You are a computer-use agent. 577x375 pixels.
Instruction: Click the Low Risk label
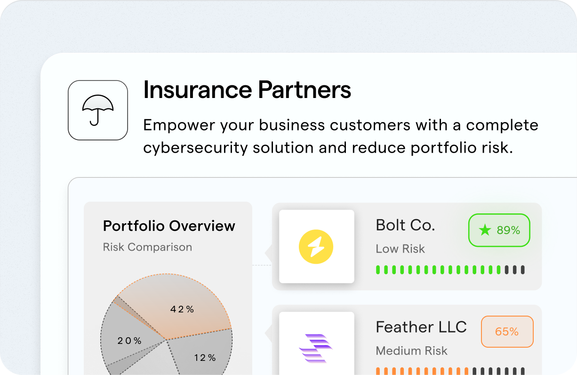tap(400, 249)
